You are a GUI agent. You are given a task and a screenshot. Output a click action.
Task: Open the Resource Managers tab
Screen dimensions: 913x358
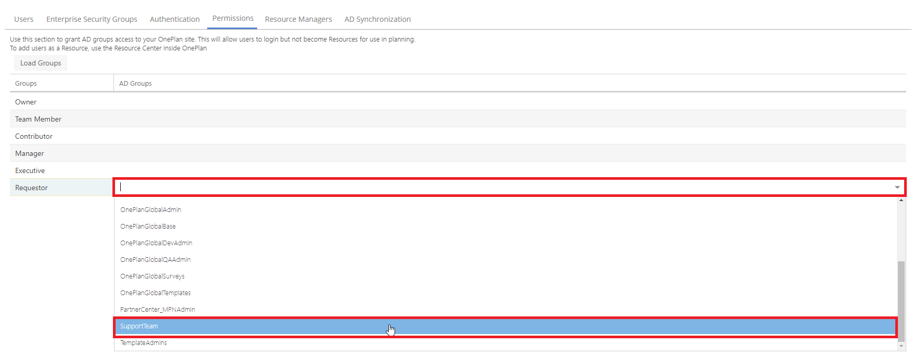298,19
